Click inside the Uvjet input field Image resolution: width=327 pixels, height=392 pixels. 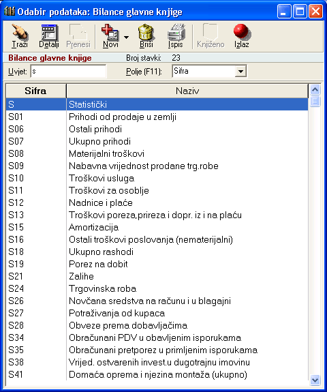coord(68,72)
